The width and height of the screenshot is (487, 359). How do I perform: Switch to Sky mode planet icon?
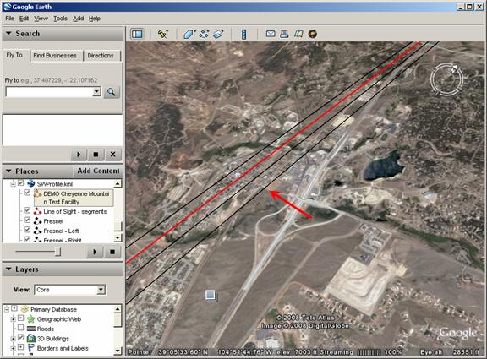click(313, 34)
